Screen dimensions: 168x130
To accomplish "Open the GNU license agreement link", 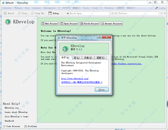I will tap(82, 82).
